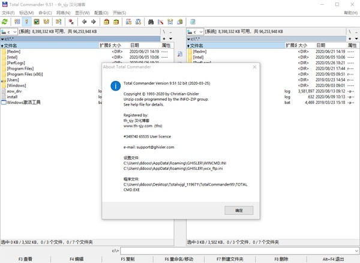Show the directory tree view icon

click(46, 22)
